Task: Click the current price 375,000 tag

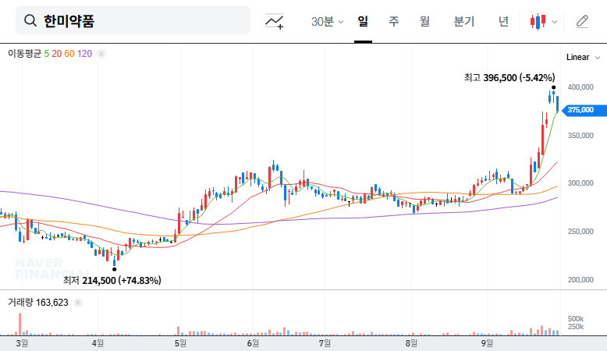Action: click(584, 110)
